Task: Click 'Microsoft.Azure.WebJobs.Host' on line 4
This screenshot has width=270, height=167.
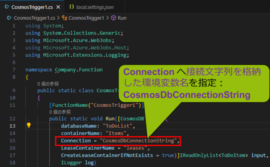Action: click(84, 48)
